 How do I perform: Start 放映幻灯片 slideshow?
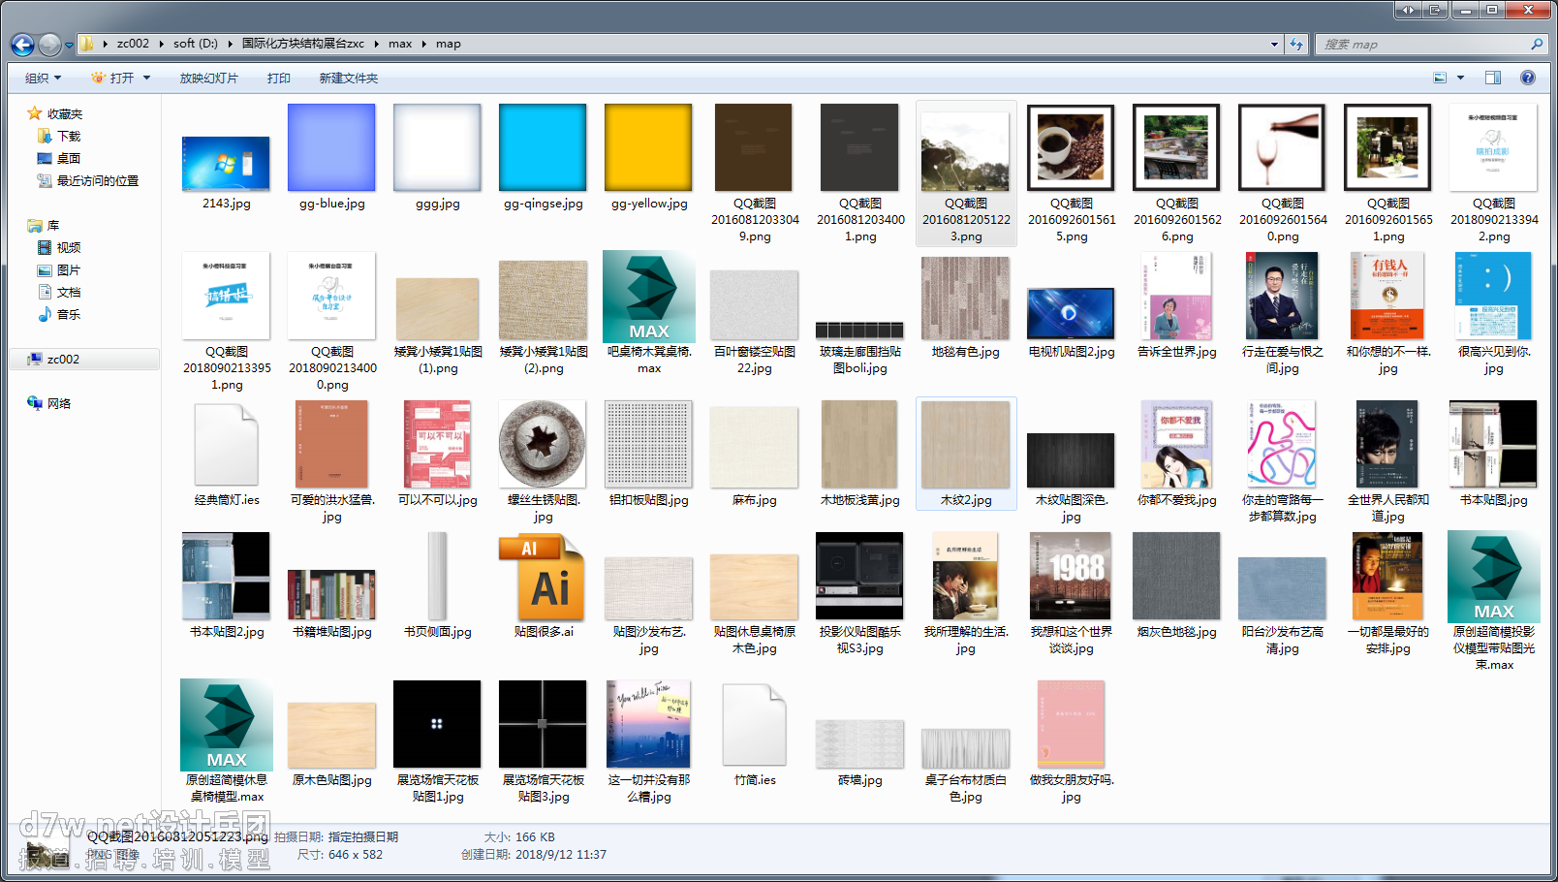pos(208,78)
